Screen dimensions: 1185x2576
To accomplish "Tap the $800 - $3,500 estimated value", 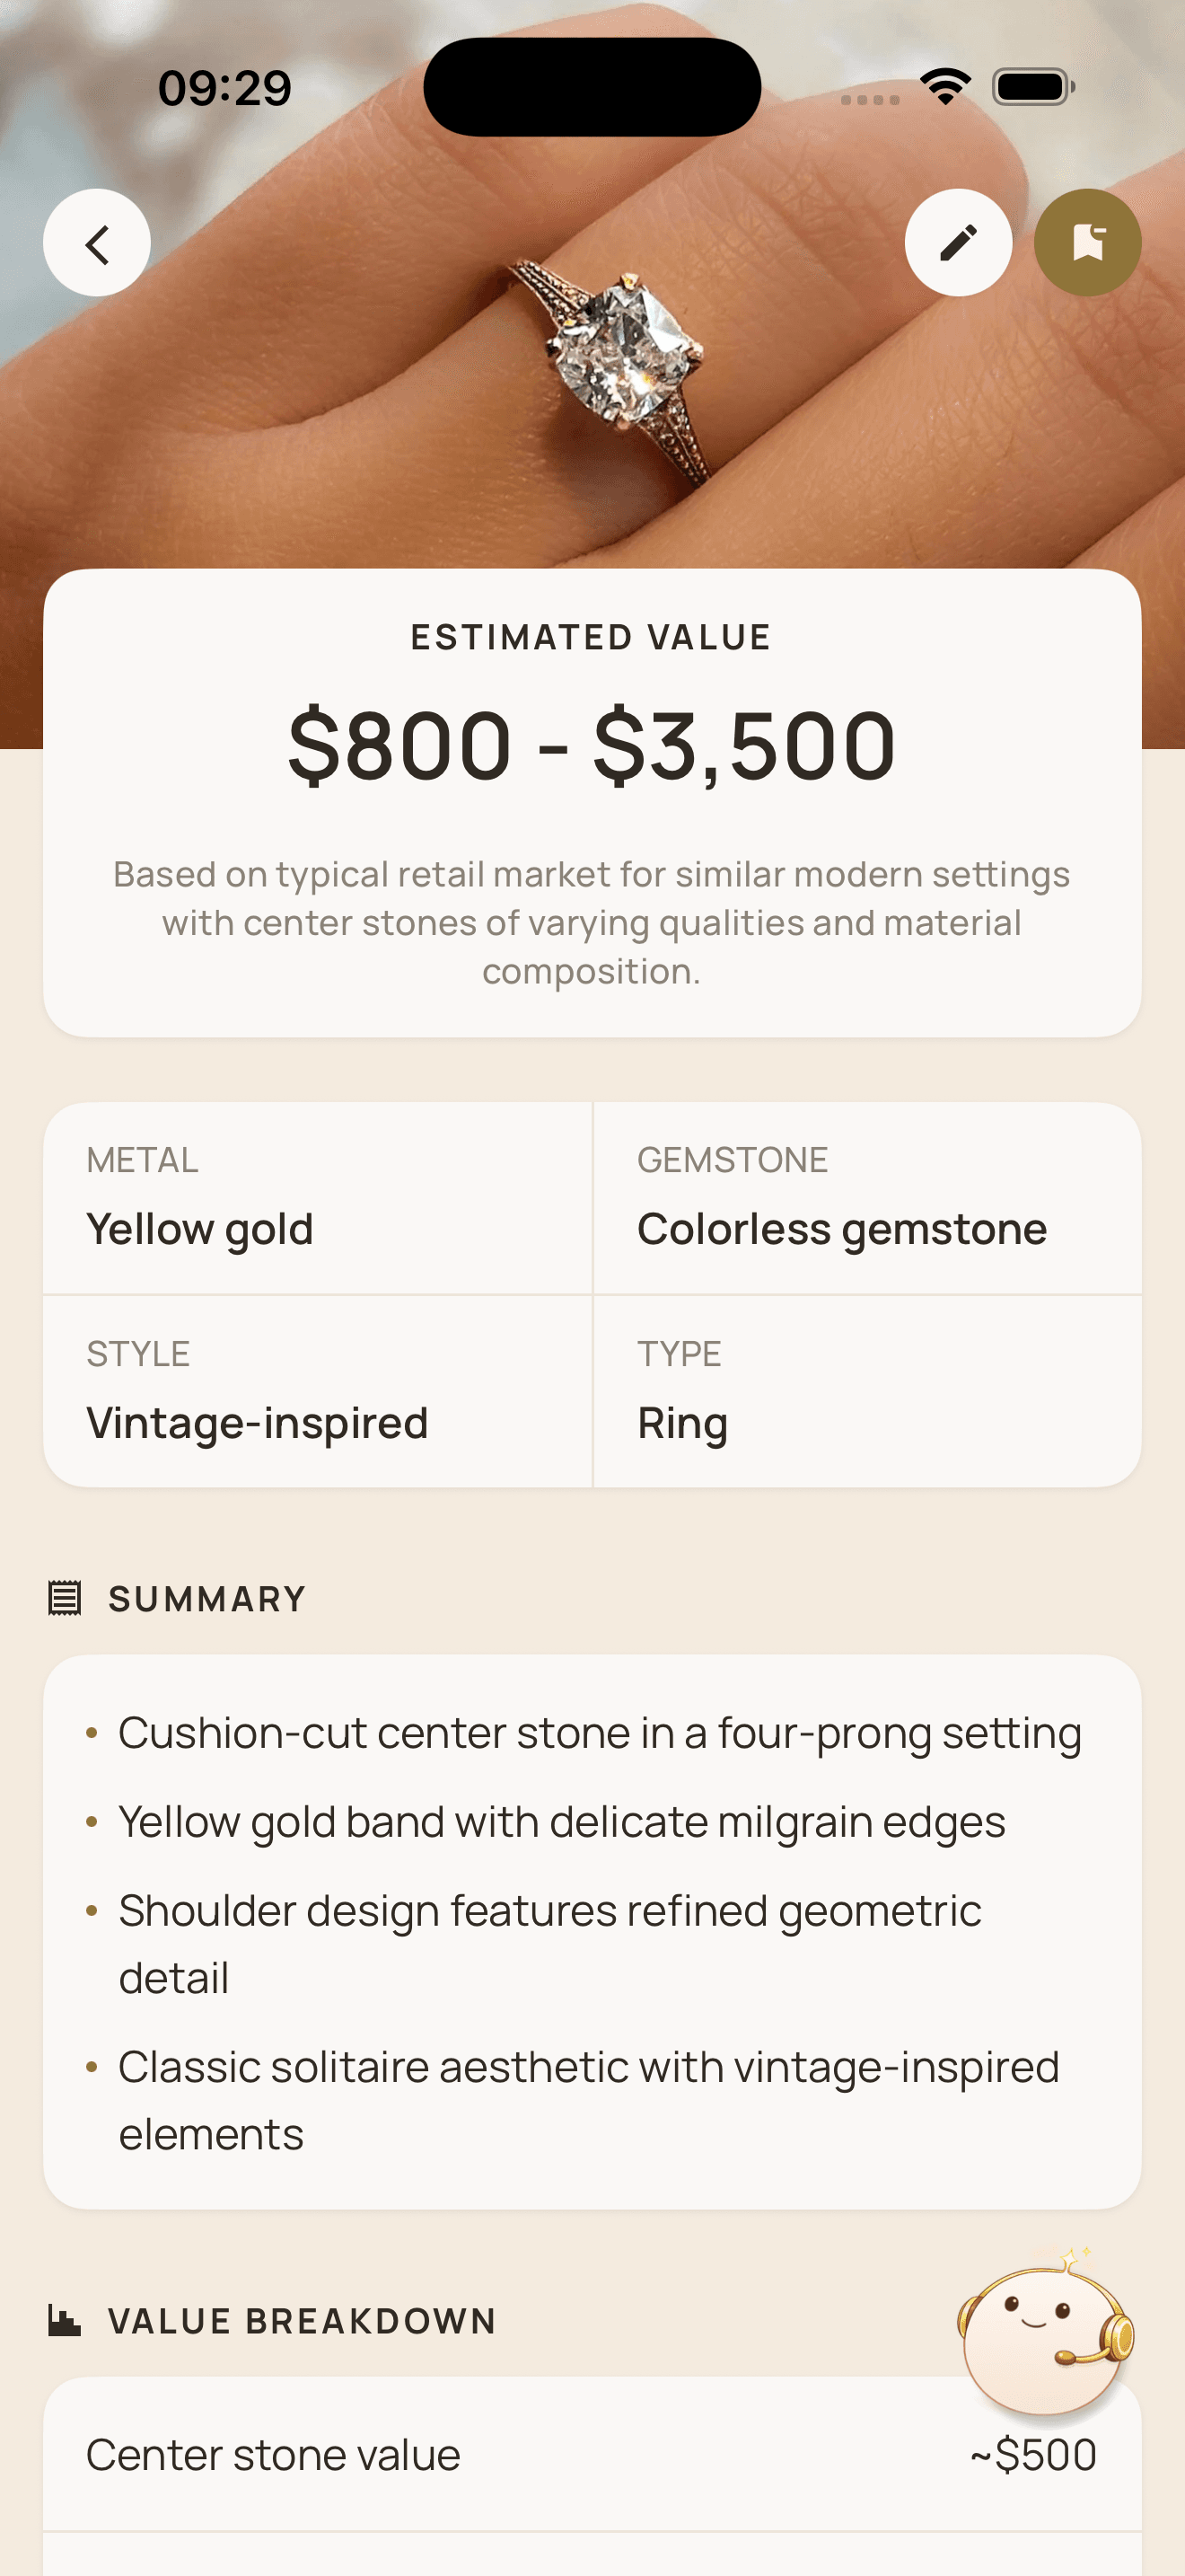I will [592, 745].
